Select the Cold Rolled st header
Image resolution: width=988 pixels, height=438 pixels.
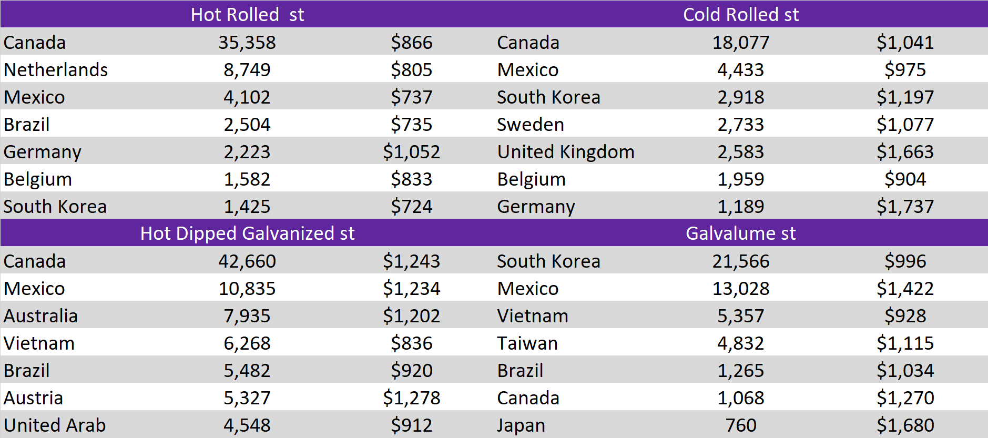(x=741, y=14)
